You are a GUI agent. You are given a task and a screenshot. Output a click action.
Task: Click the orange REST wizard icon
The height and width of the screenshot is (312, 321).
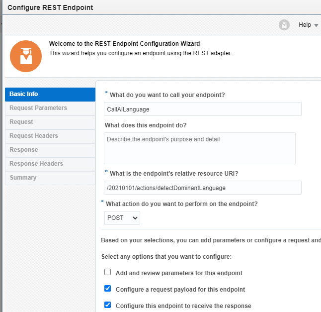(x=26, y=56)
